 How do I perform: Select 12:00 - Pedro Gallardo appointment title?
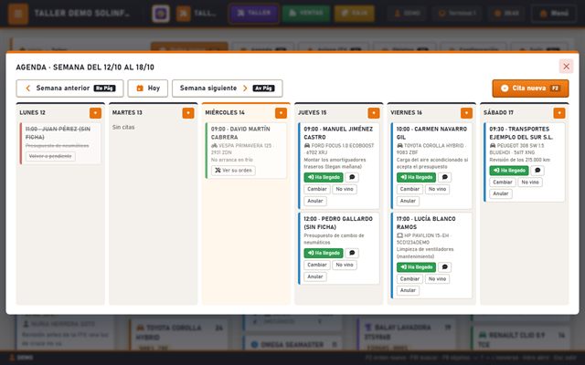(338, 223)
